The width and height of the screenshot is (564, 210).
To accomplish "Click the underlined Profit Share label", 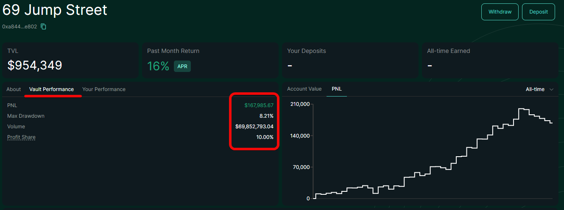I will 21,137.
